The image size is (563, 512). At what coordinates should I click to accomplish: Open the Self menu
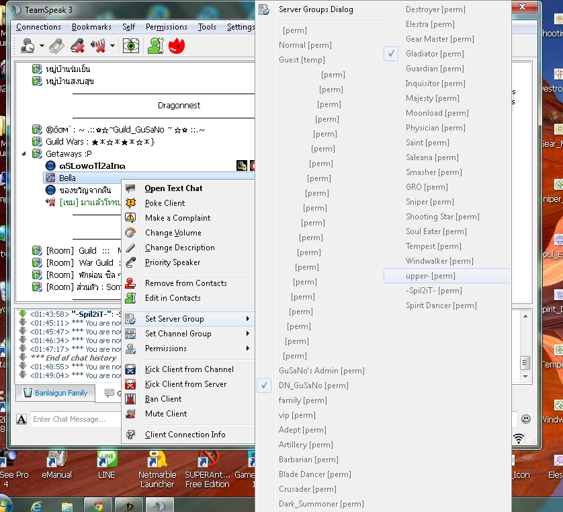click(128, 27)
